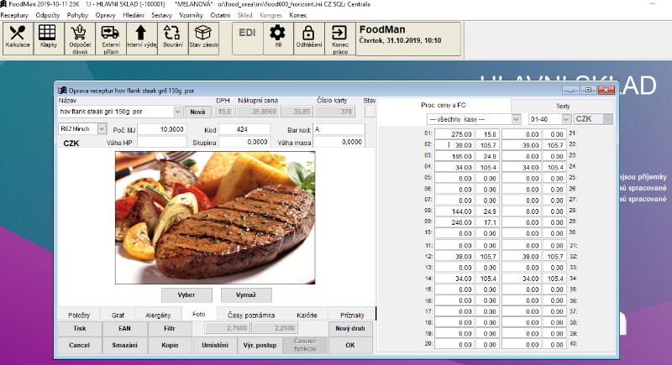Screen dimensions: 672x365
Task: Open the Konec menu
Action: pos(298,15)
